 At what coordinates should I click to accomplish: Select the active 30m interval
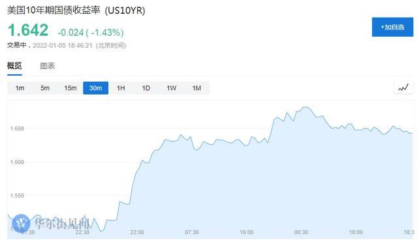pyautogui.click(x=96, y=88)
